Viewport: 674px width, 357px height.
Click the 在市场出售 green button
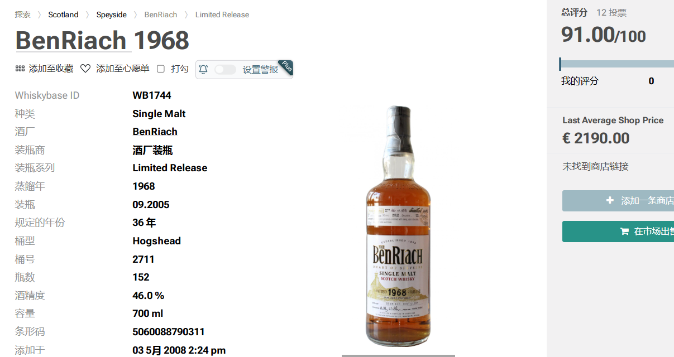tap(618, 231)
